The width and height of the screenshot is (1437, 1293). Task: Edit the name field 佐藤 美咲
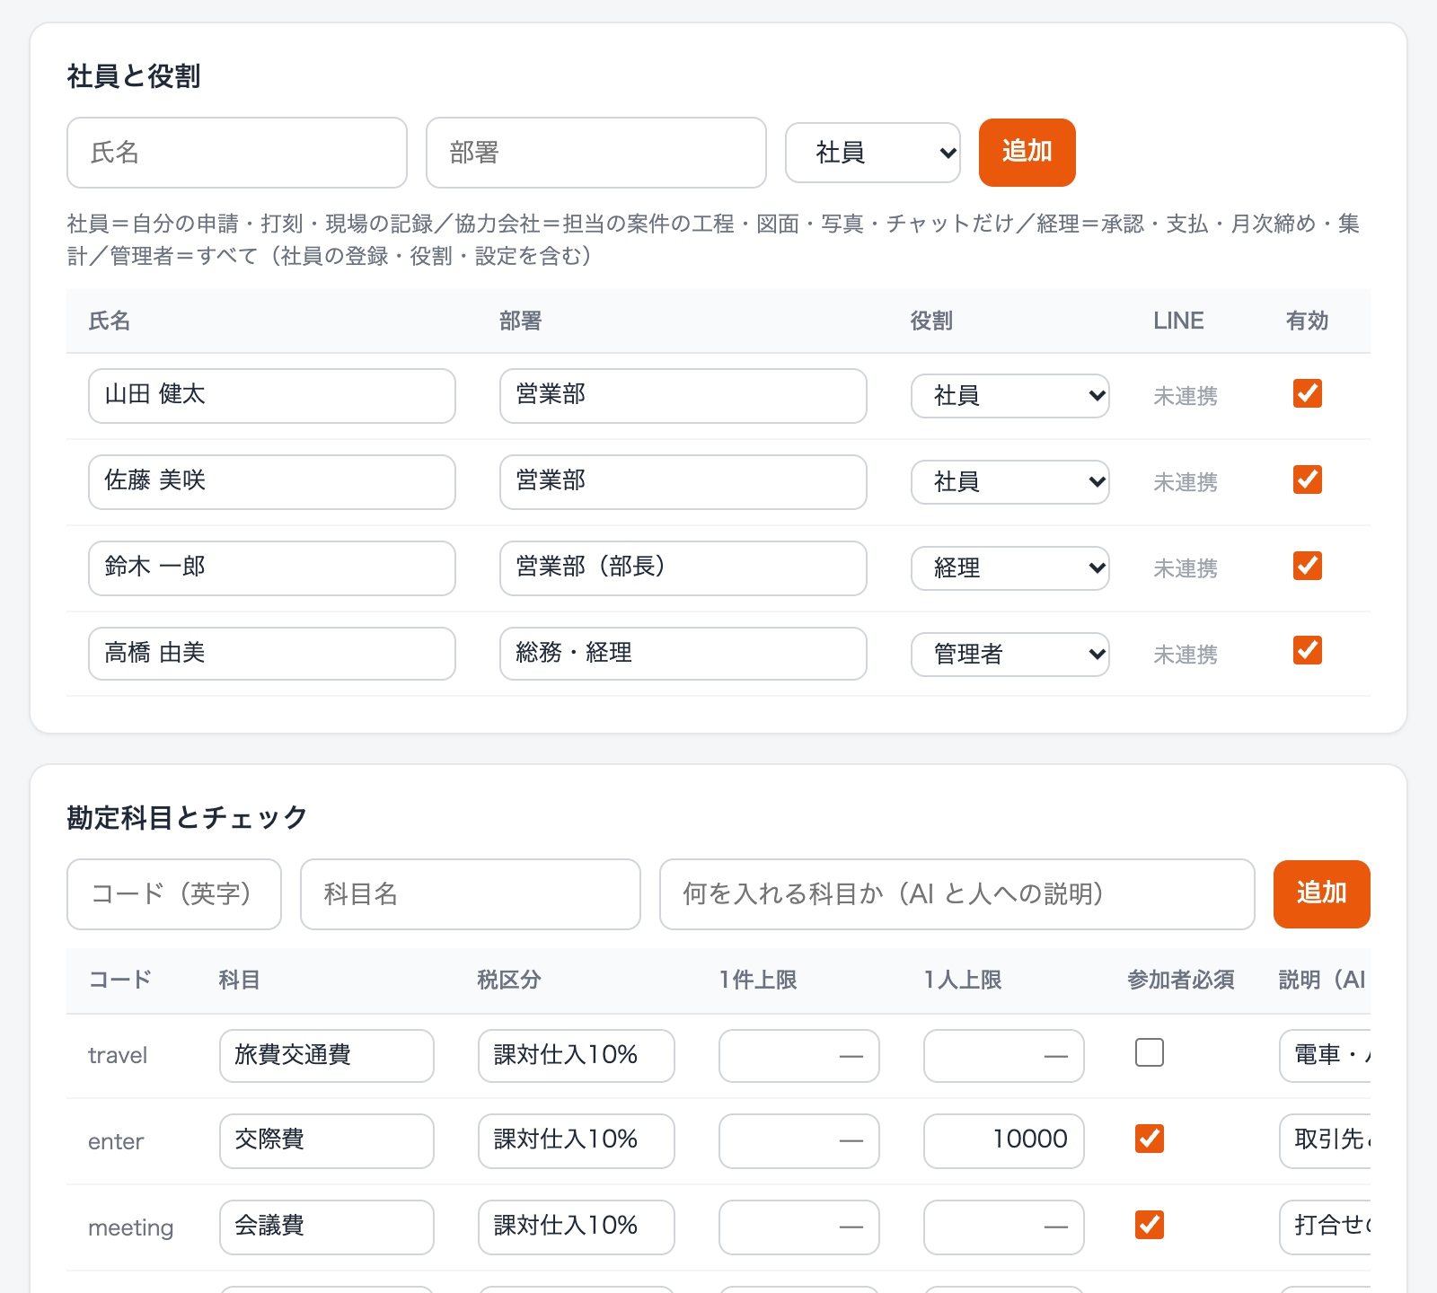pos(272,482)
